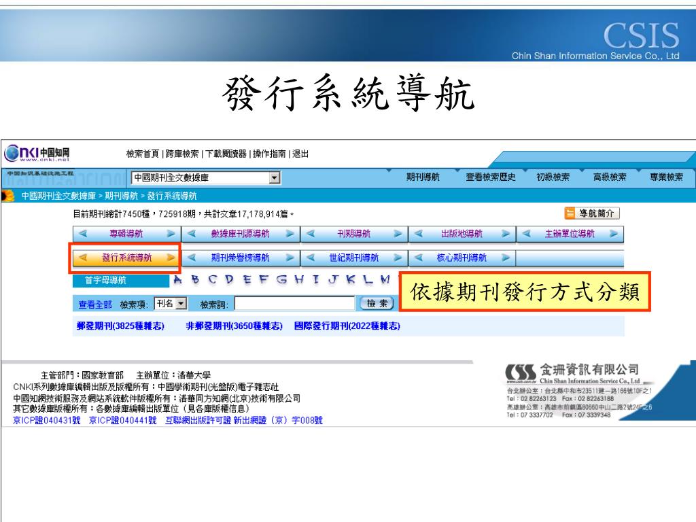Click 期刊導航 in the breadcrumb path

point(122,196)
